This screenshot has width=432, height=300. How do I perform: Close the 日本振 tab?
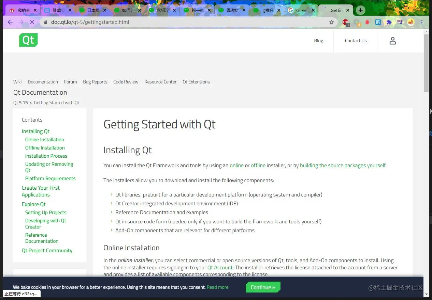pos(104,10)
